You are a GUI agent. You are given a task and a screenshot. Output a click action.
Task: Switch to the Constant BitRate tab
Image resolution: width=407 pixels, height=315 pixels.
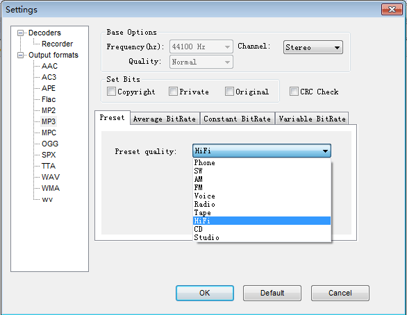coord(237,119)
